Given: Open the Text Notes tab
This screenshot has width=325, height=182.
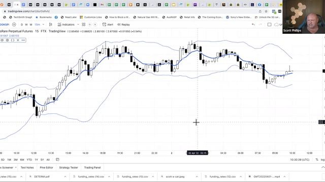Looking at the screenshot, I should (x=27, y=167).
